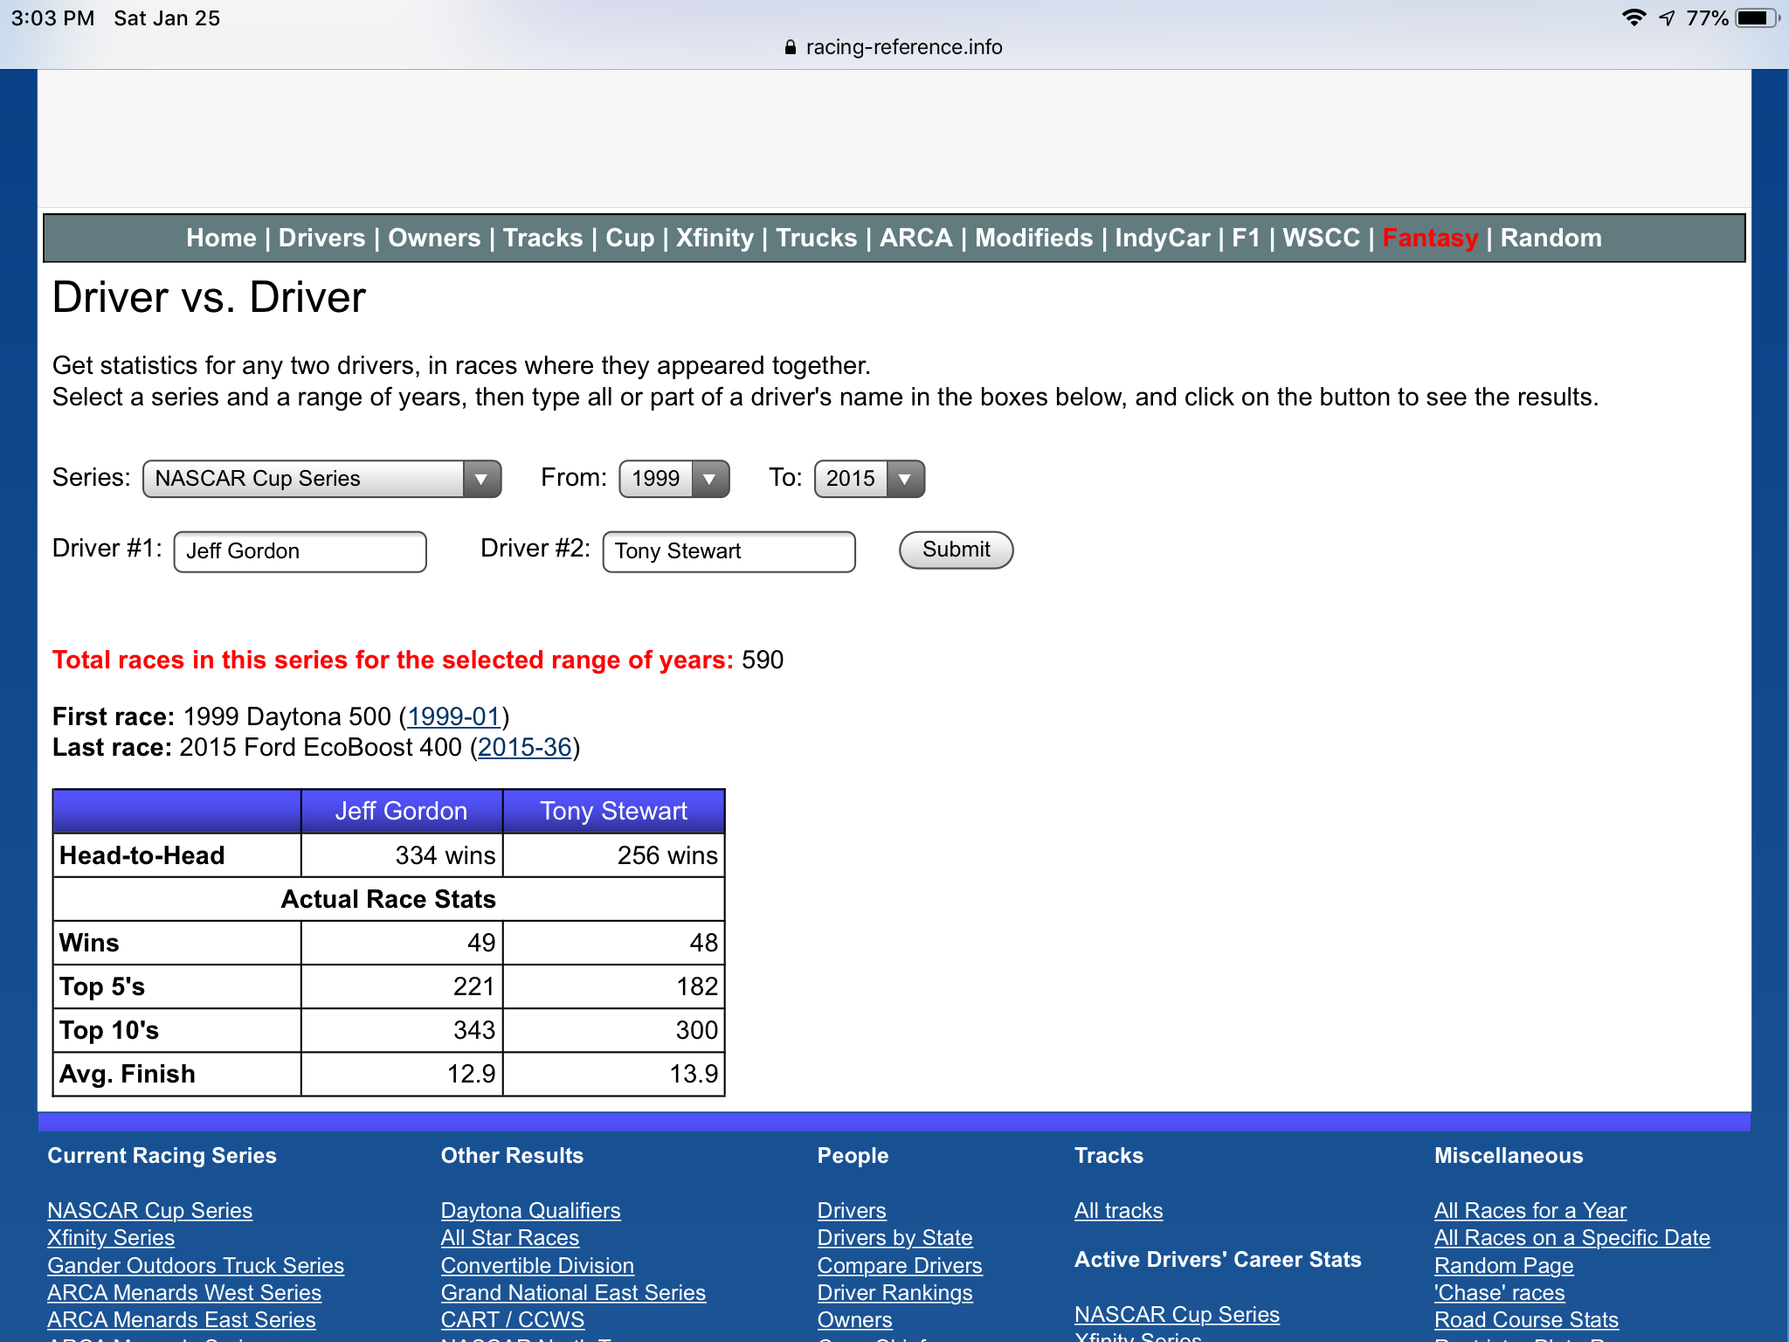Open the Series dropdown arrow
Viewport: 1789px width, 1342px height.
[480, 479]
